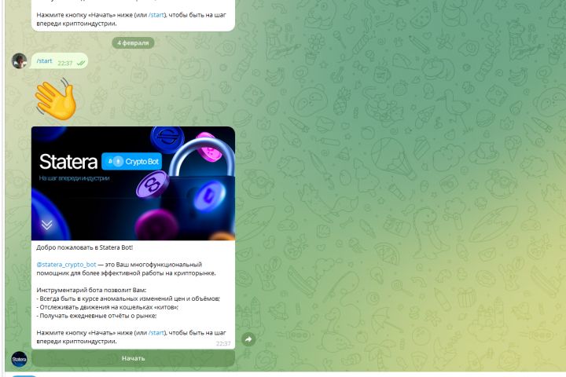566x377 pixels.
Task: Click the line 'Отслеживать движения на кошельках «китов»'
Action: pos(107,307)
